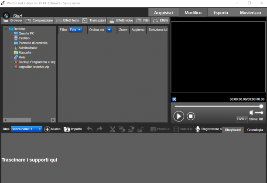
Task: Adjust the volume slider handle
Action: [262, 112]
